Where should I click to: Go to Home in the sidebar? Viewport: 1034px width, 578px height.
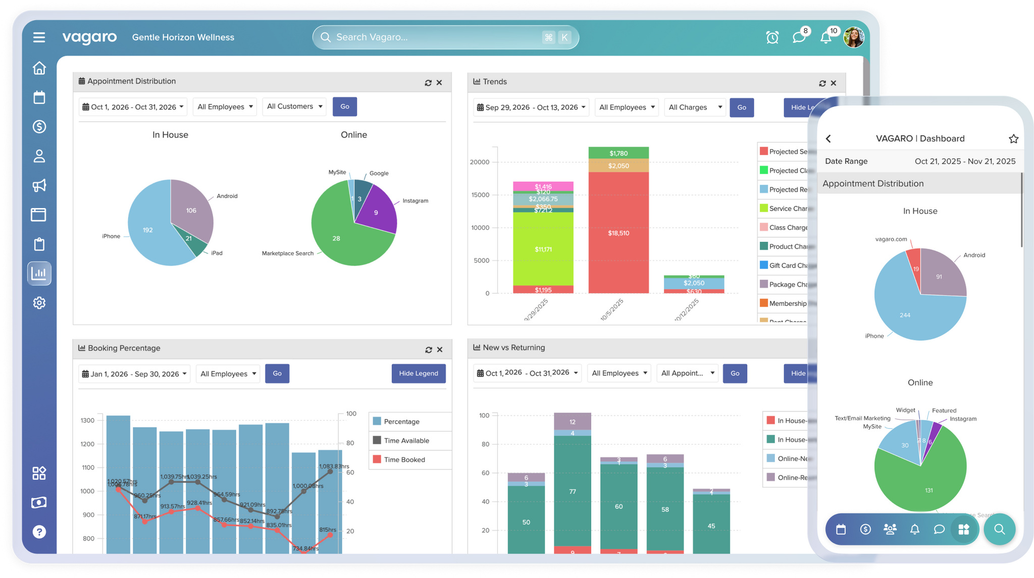[x=39, y=68]
